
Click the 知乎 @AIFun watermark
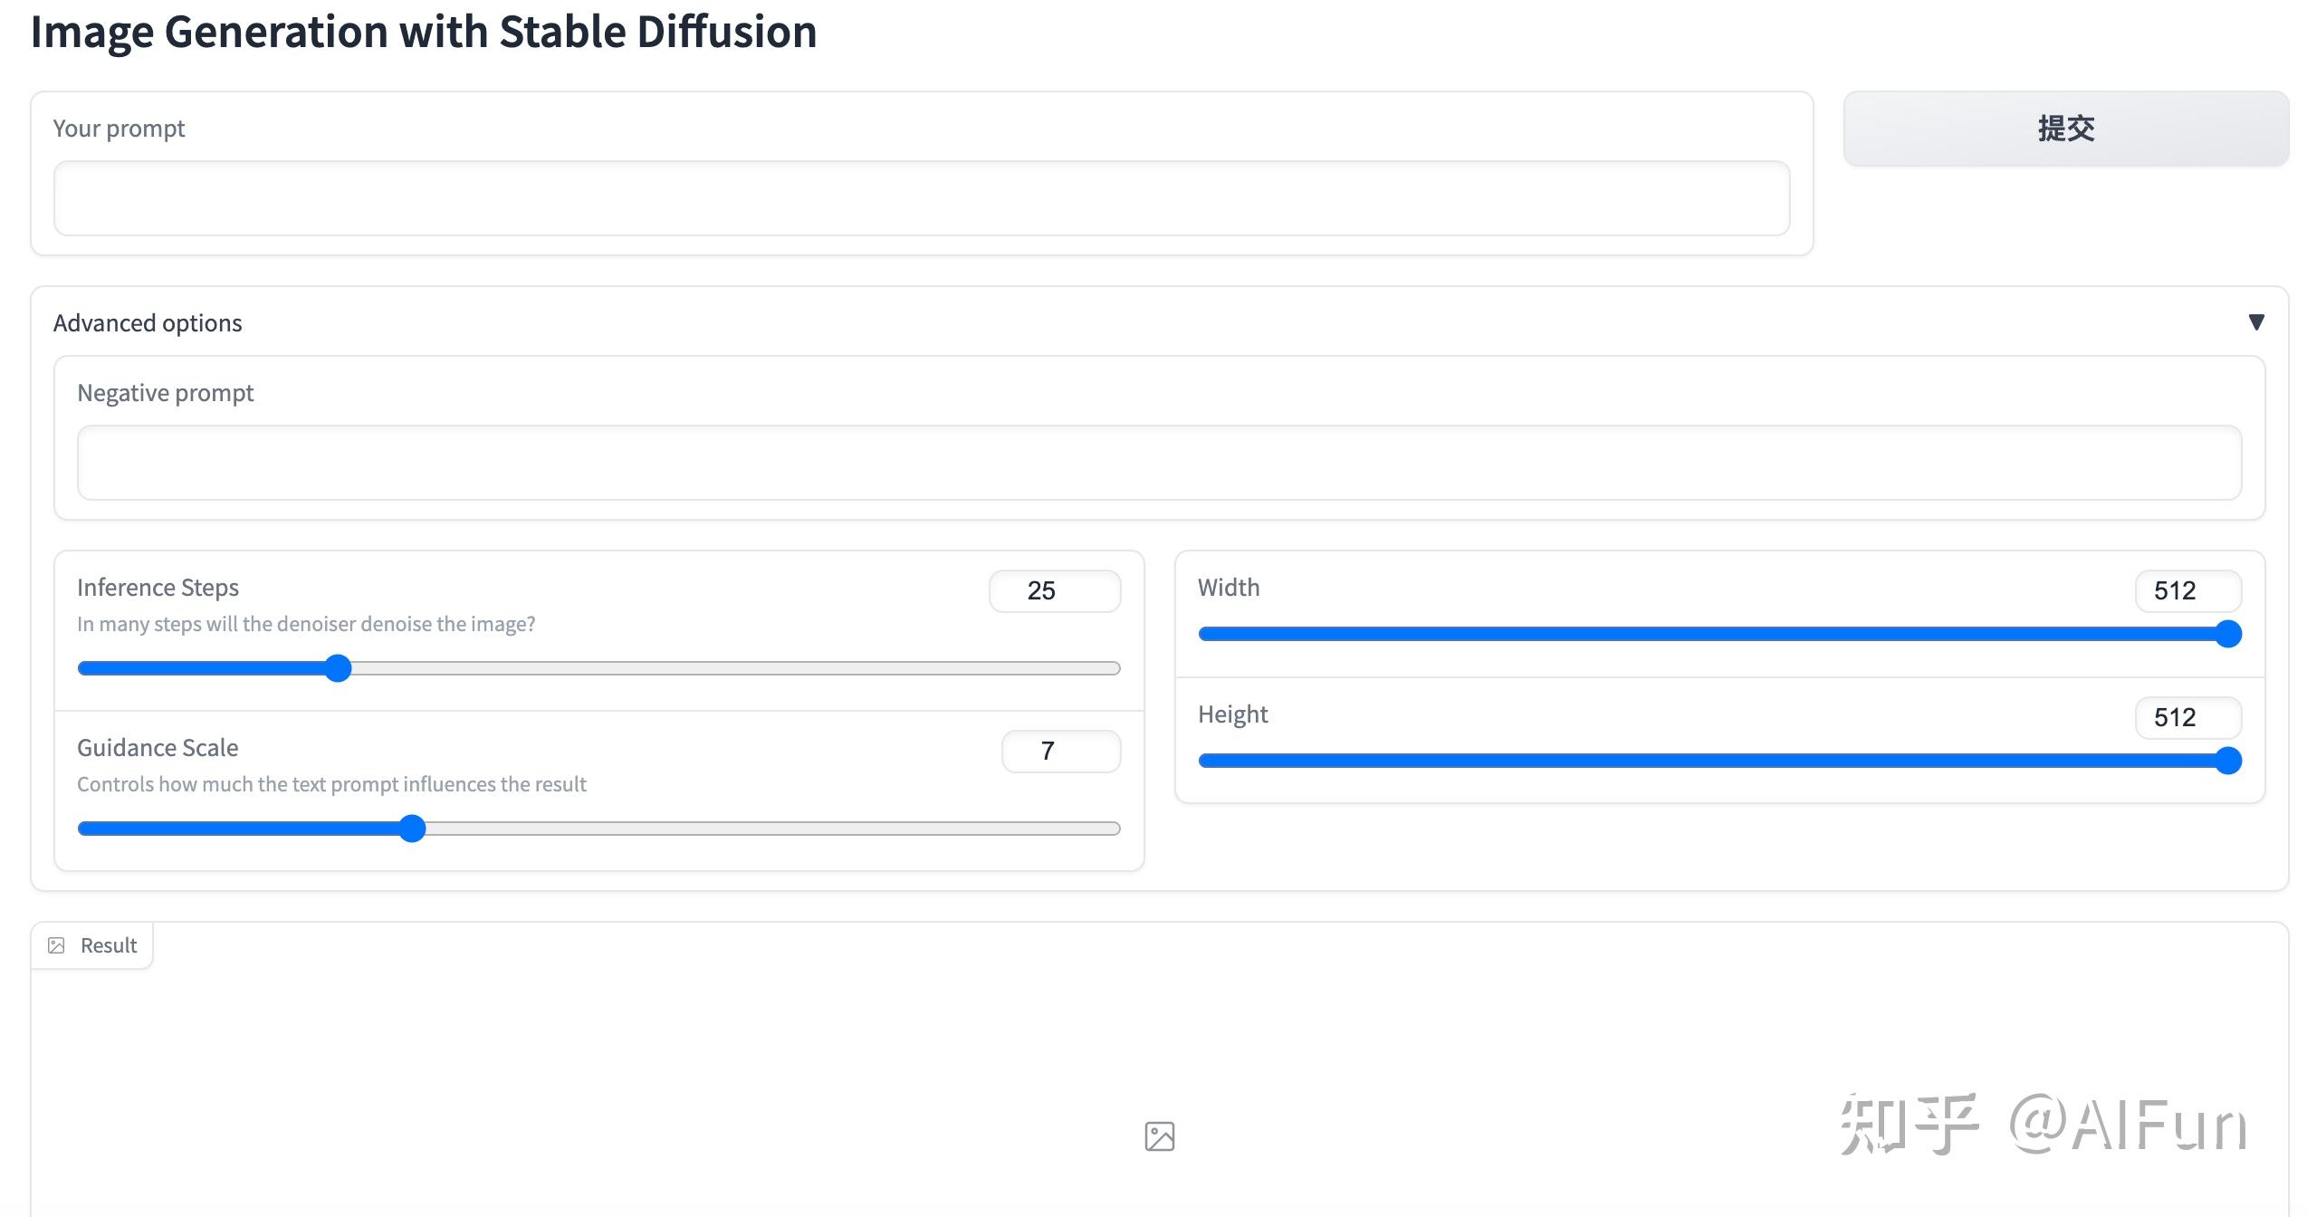click(x=2043, y=1125)
